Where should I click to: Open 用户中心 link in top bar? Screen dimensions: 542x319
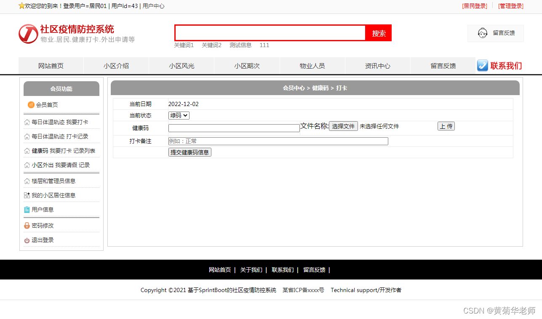click(x=153, y=6)
